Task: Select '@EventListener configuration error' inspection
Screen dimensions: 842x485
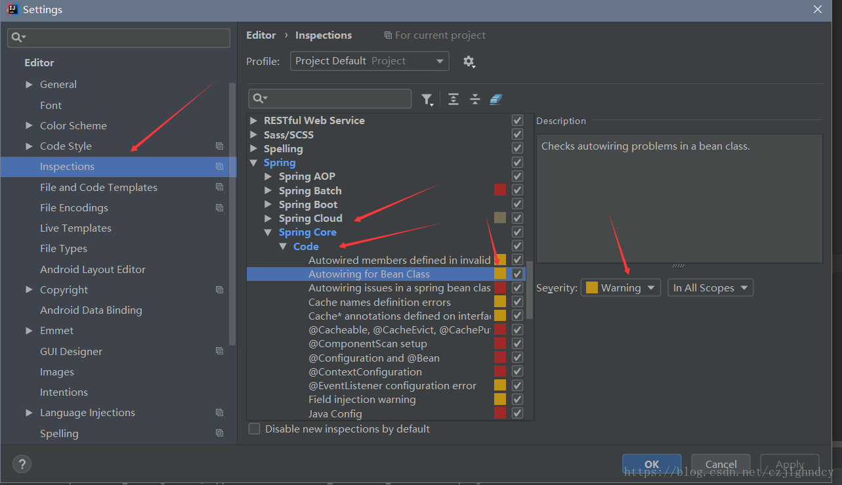Action: pyautogui.click(x=392, y=385)
